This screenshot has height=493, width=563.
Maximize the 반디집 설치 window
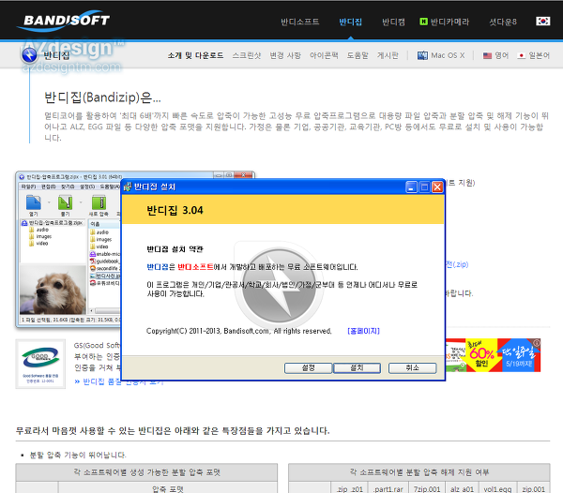point(424,187)
